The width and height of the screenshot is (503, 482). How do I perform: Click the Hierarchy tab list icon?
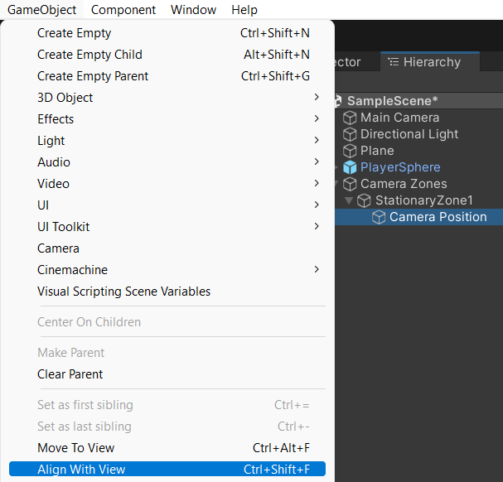click(x=394, y=61)
